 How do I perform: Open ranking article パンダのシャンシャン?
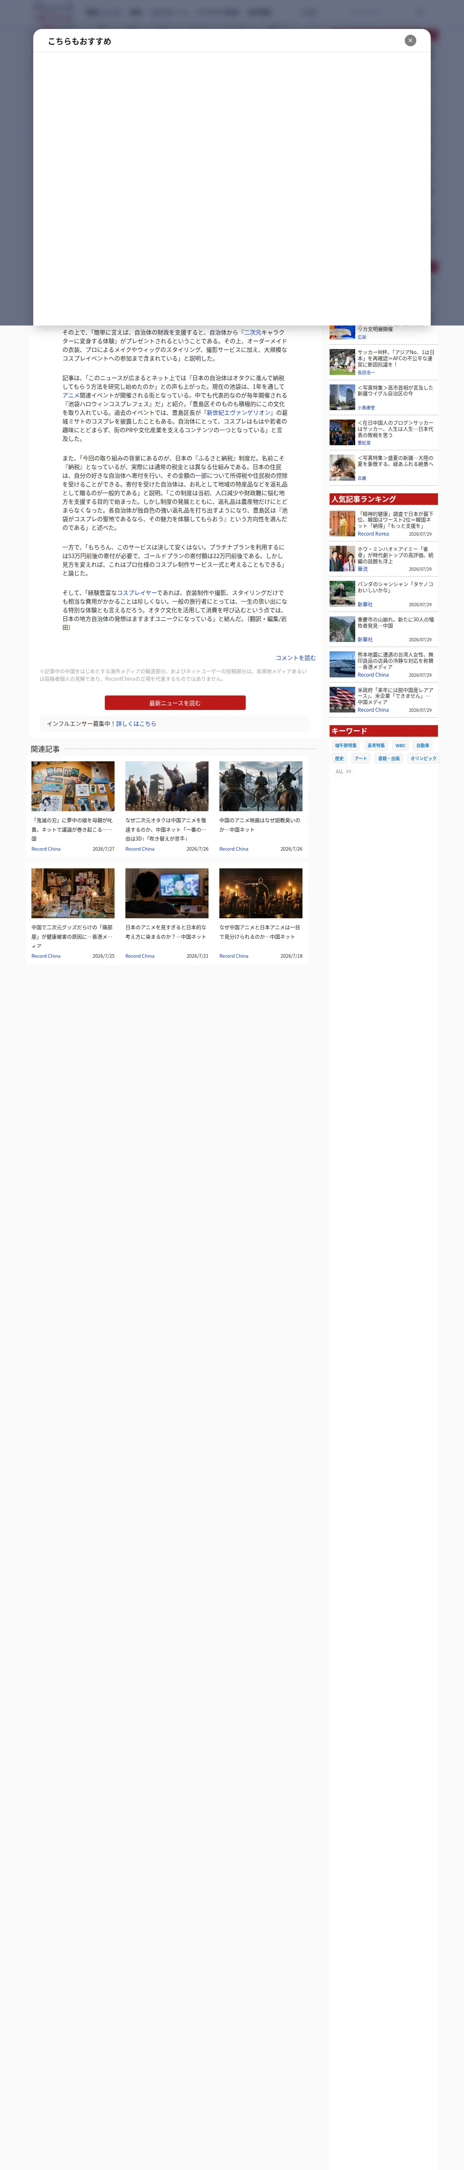(396, 587)
